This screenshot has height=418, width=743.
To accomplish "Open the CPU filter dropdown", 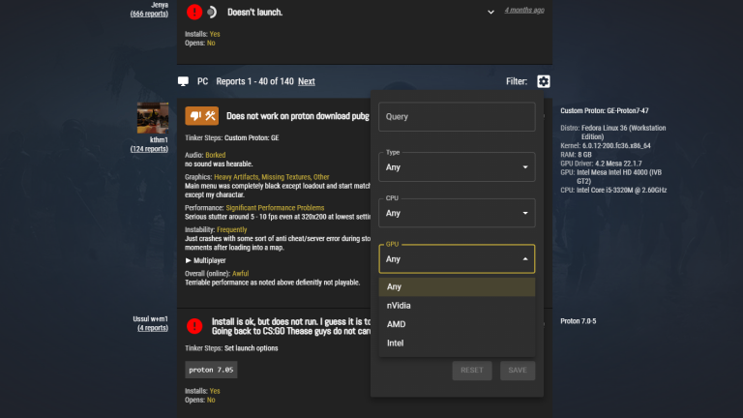I will (457, 213).
